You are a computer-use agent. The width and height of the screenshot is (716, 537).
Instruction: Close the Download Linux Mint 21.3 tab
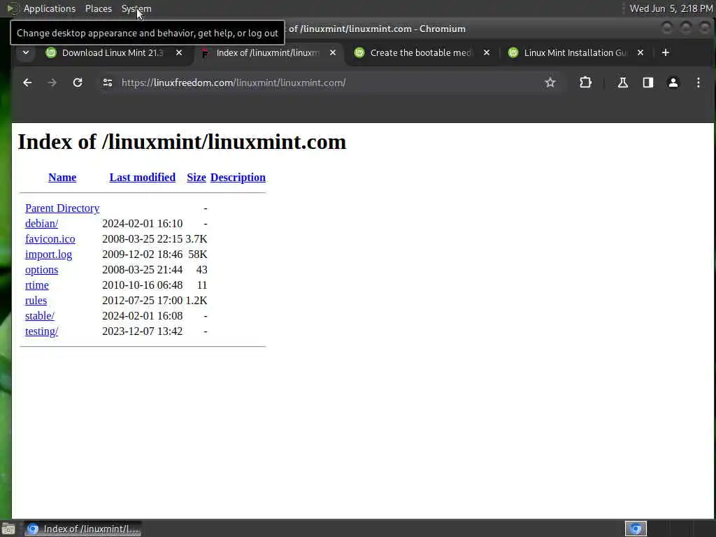click(179, 52)
